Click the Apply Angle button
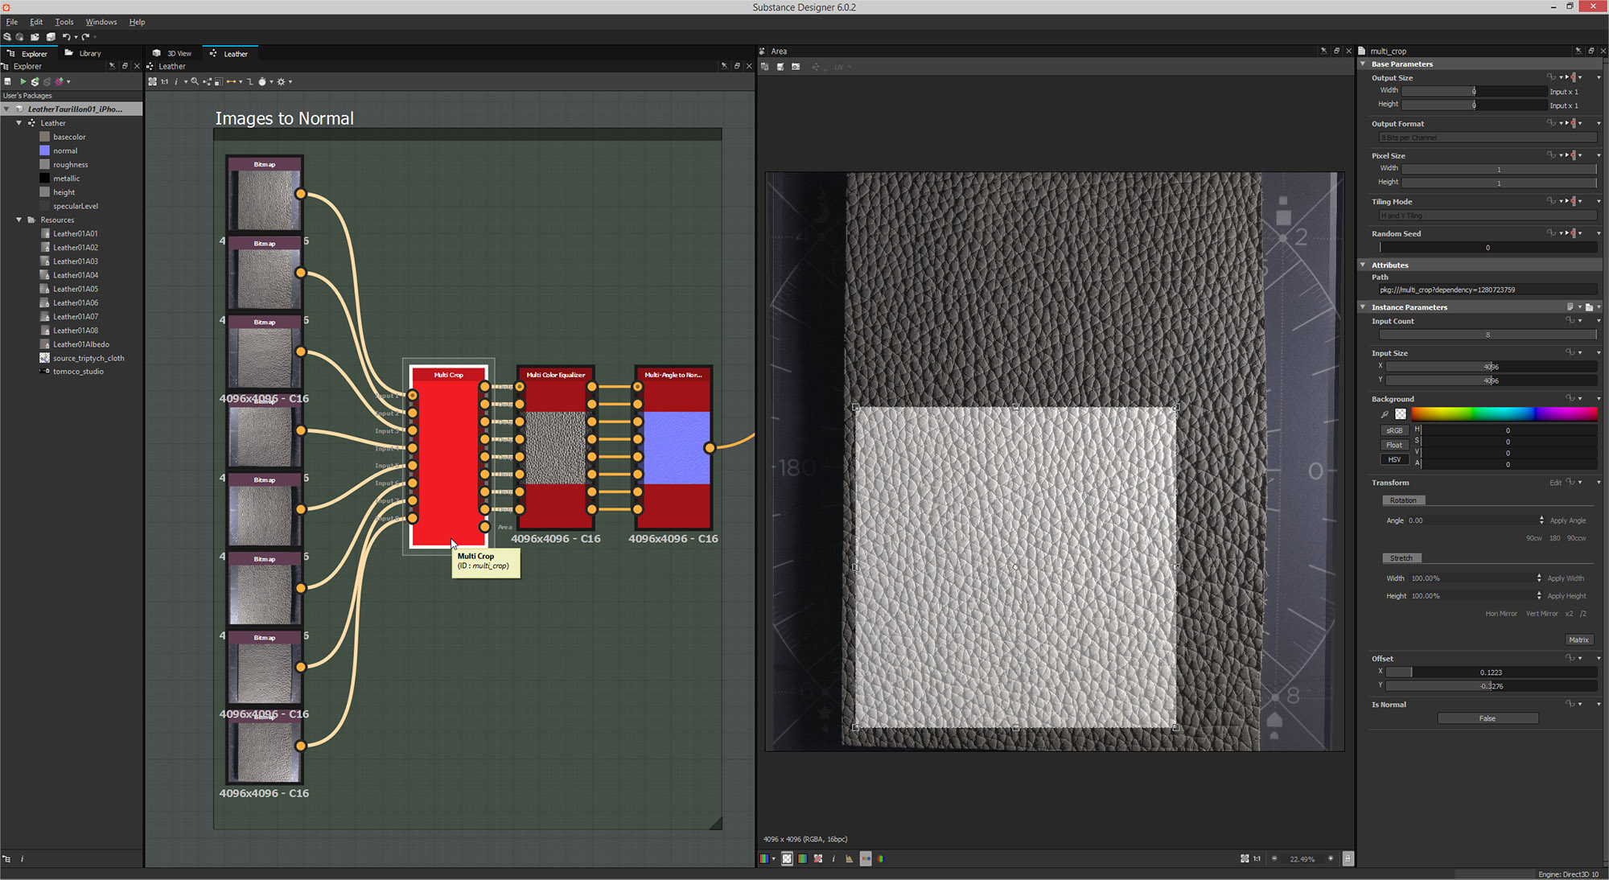Screen dimensions: 1609x880 (1567, 520)
